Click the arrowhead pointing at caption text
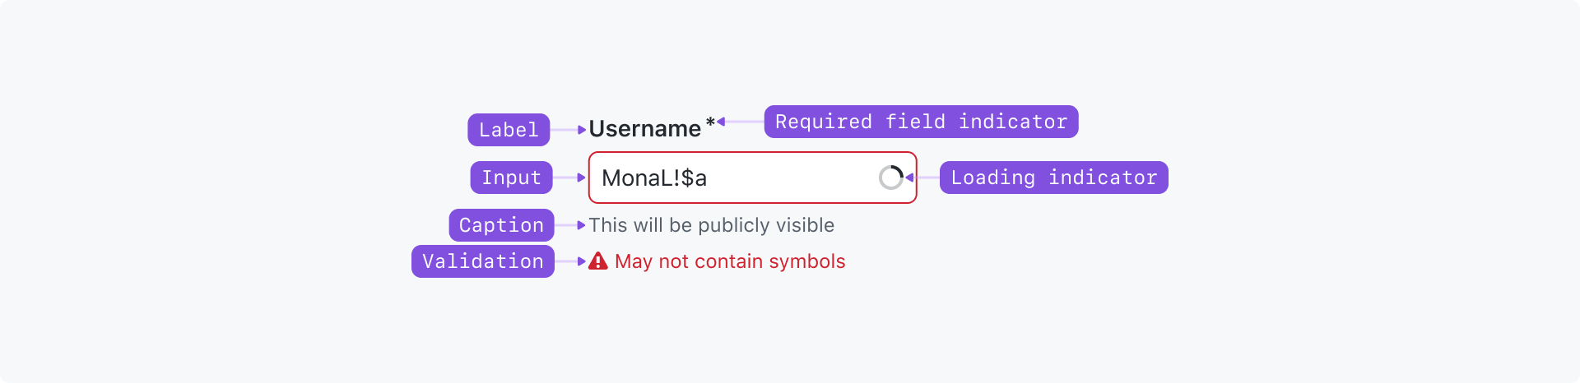 pyautogui.click(x=582, y=225)
